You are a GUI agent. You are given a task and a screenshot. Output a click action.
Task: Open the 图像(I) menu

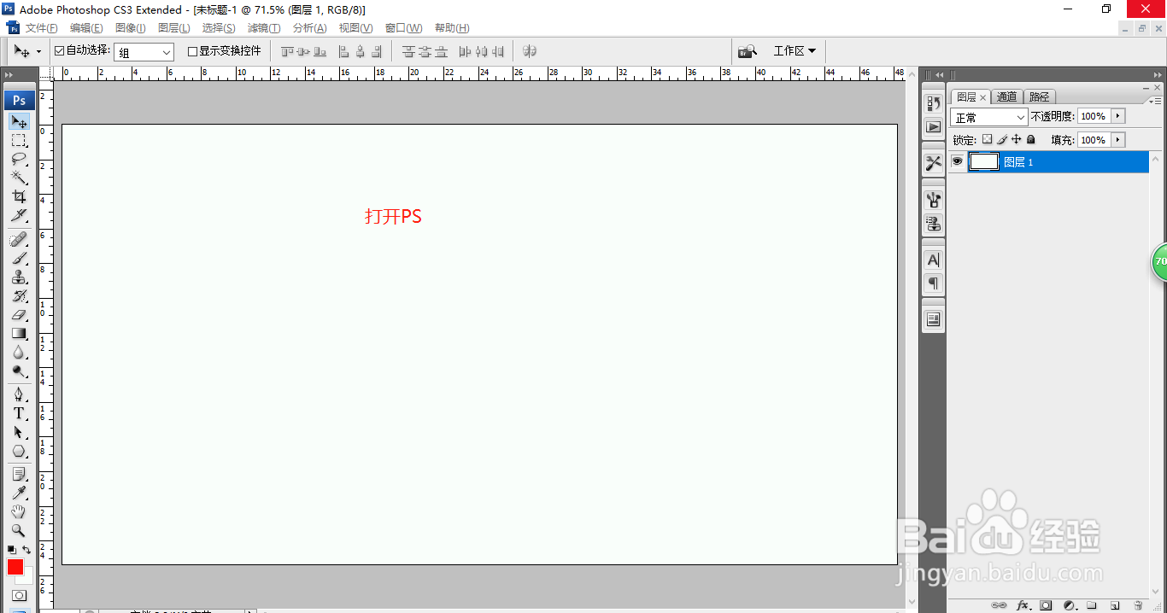(x=130, y=28)
